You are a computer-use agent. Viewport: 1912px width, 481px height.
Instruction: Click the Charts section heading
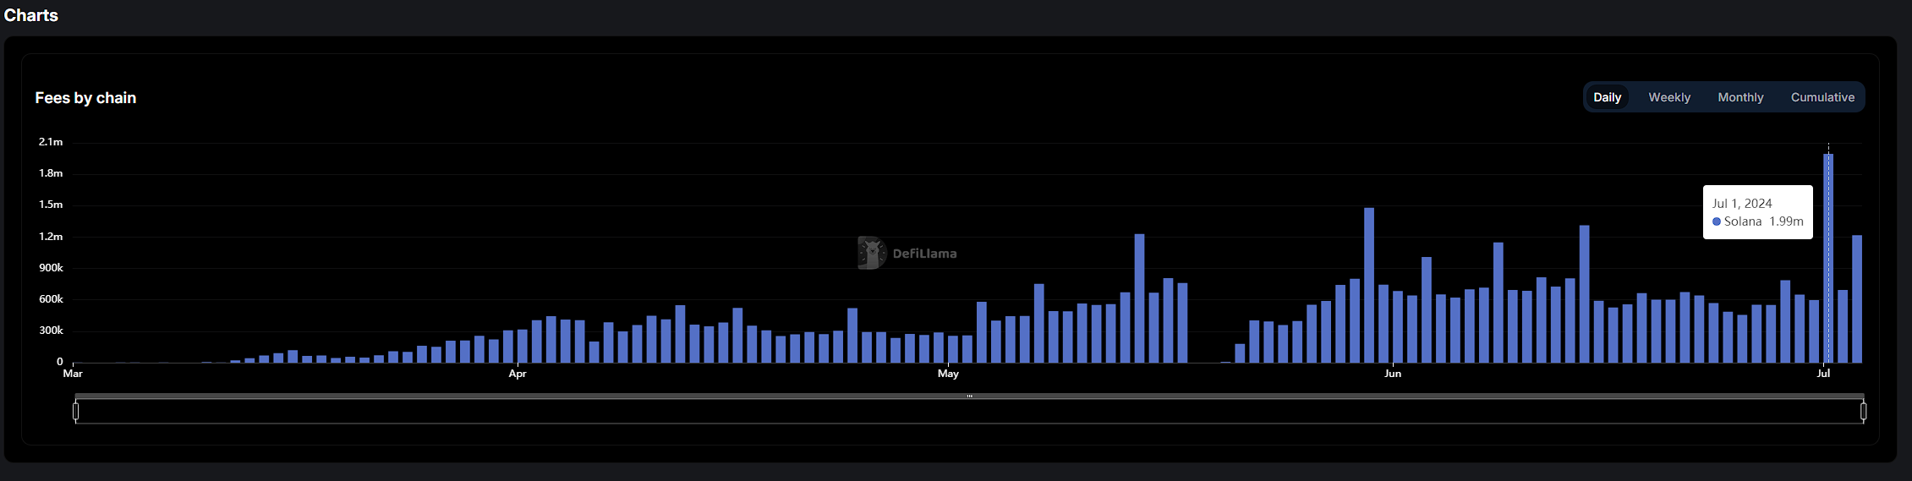coord(31,15)
